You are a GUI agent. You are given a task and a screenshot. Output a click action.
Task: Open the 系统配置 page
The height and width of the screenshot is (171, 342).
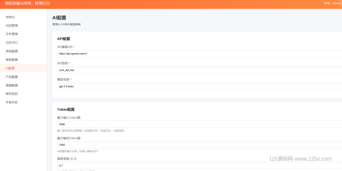(x=12, y=51)
